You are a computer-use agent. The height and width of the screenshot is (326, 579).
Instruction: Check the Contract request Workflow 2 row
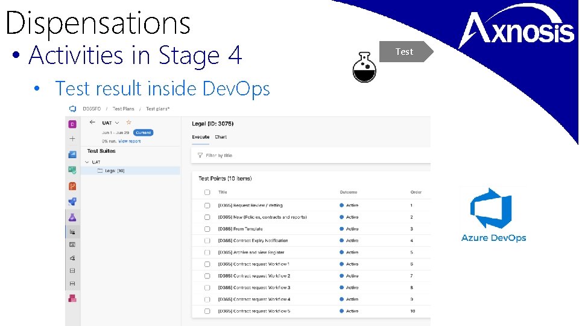207,276
